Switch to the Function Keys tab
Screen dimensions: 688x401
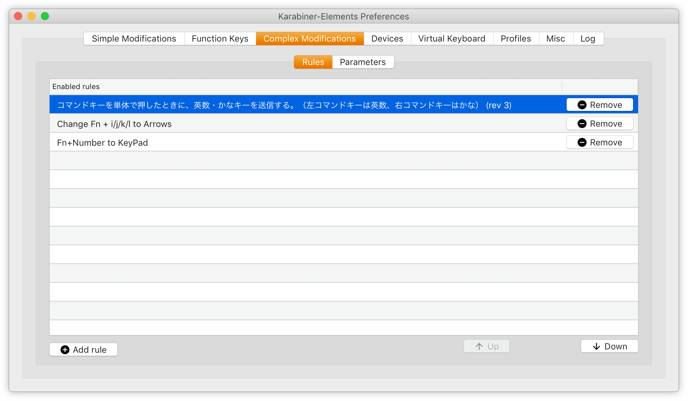[220, 39]
